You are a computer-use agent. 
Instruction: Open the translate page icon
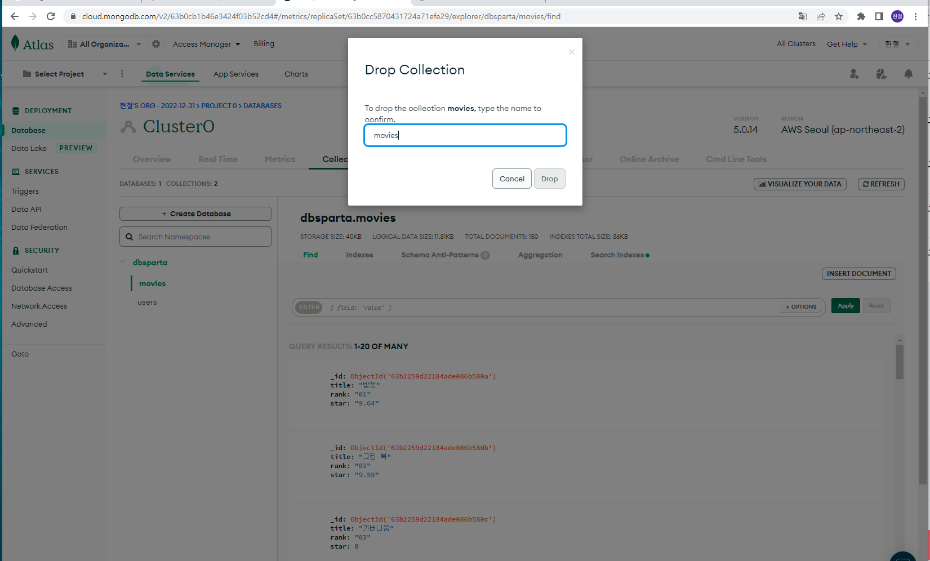coord(803,16)
